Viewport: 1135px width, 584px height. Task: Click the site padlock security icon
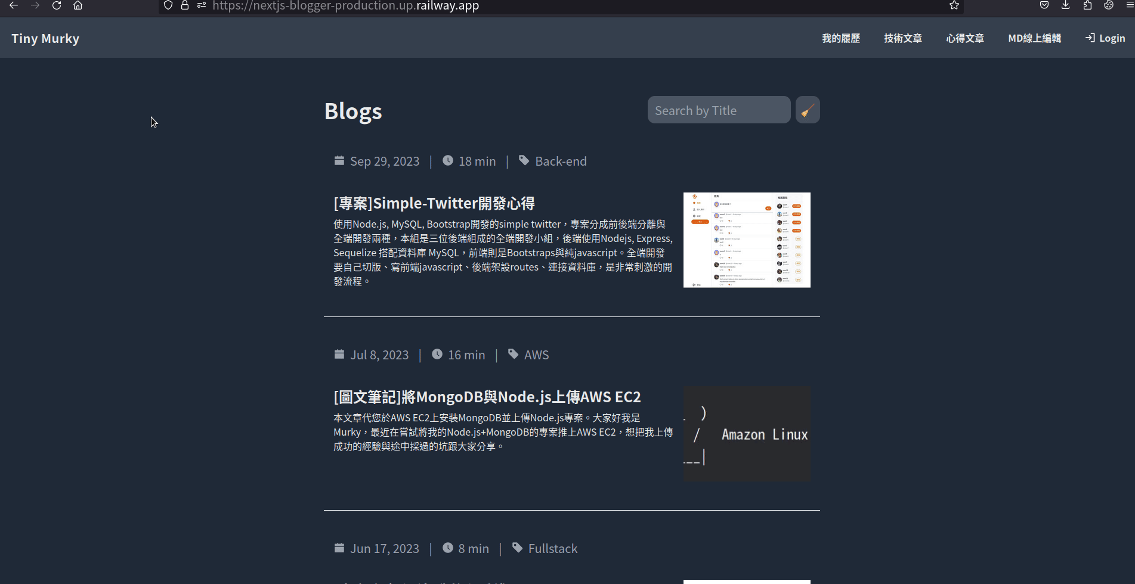[185, 5]
